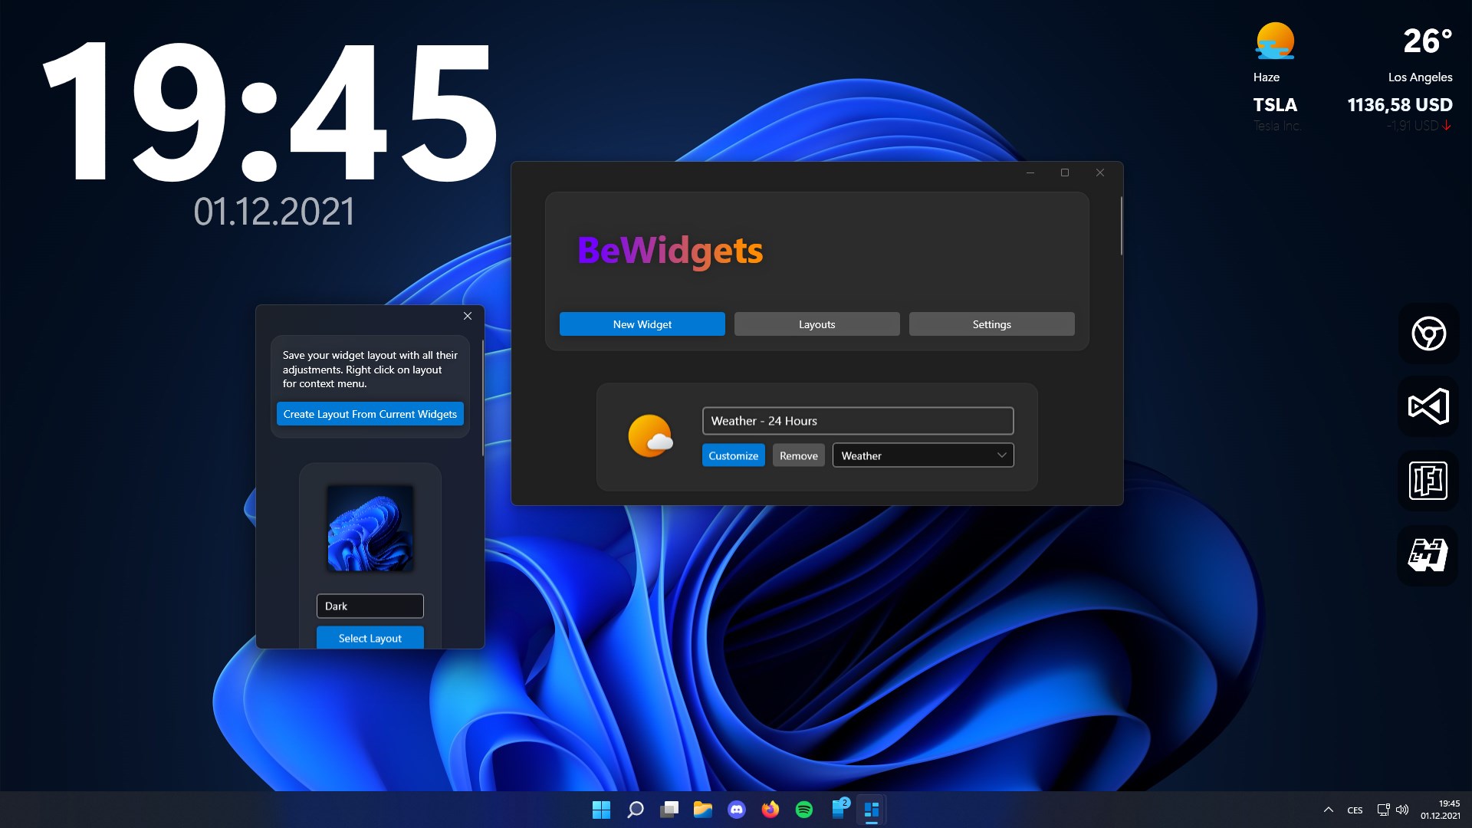Screen dimensions: 1472x828
Task: Click the Forza Horizon 5 shortcut widget
Action: [1428, 481]
